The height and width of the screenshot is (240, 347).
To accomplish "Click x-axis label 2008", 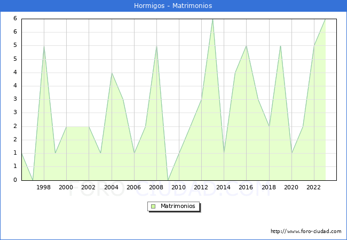I will click(x=156, y=187).
